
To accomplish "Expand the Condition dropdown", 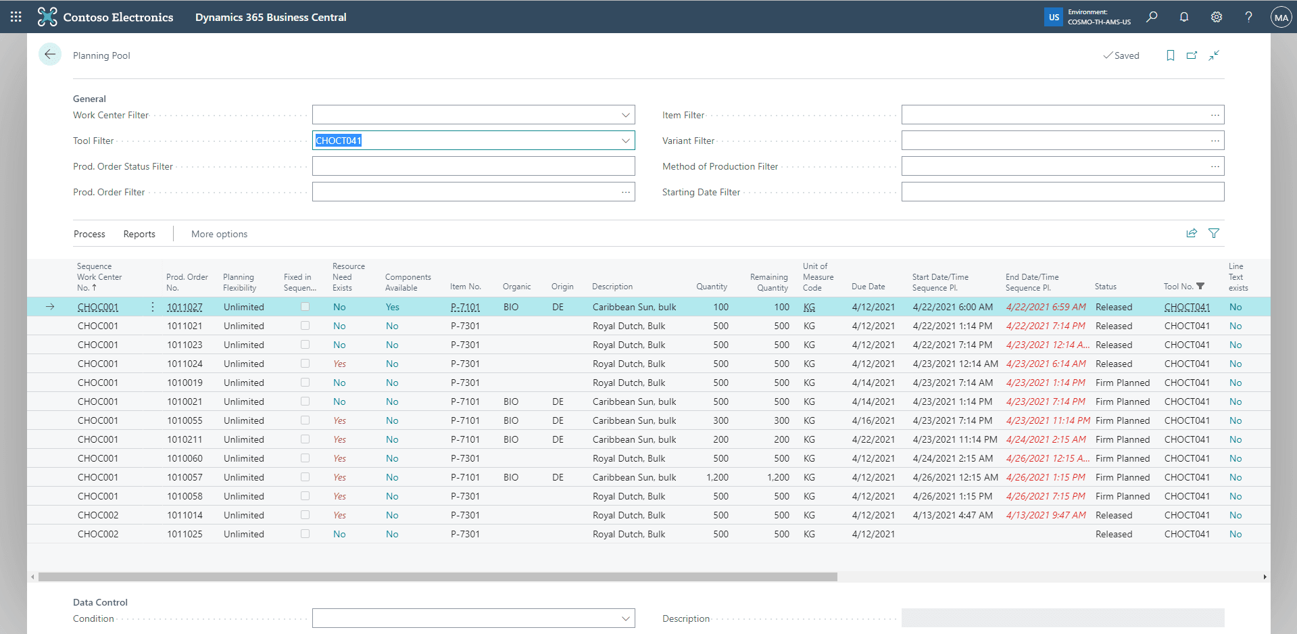I will click(x=626, y=618).
